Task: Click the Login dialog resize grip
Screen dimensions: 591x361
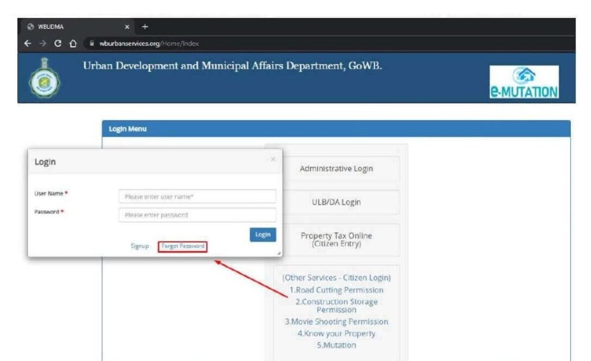Action: point(279,253)
